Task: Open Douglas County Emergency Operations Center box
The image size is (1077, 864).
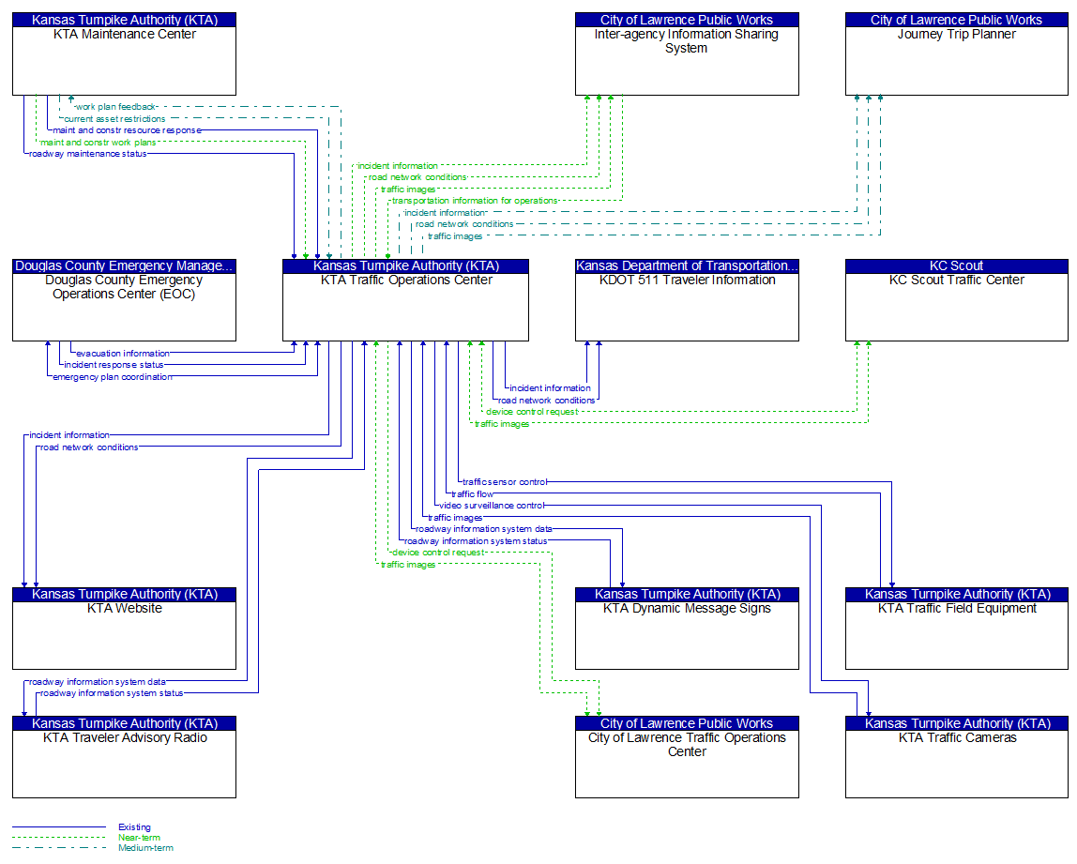Action: (x=125, y=299)
